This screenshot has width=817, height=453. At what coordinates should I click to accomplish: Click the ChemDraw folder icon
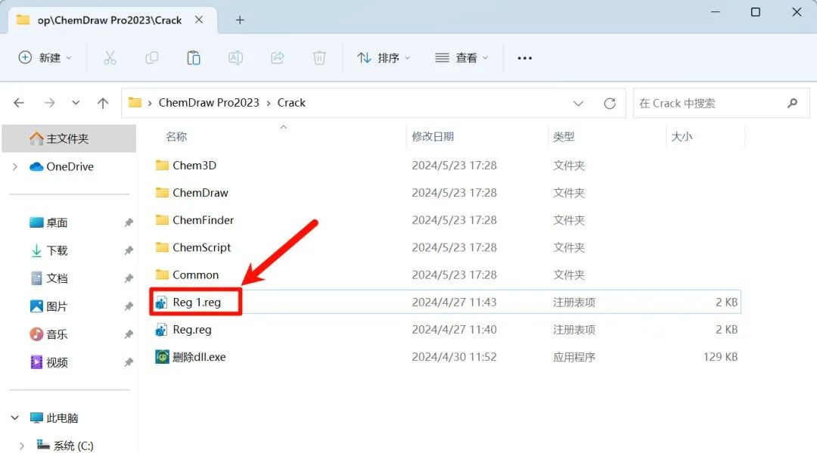(x=162, y=193)
